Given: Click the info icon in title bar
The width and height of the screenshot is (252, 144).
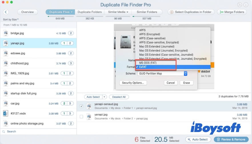Looking at the screenshot, I should coord(246,5).
